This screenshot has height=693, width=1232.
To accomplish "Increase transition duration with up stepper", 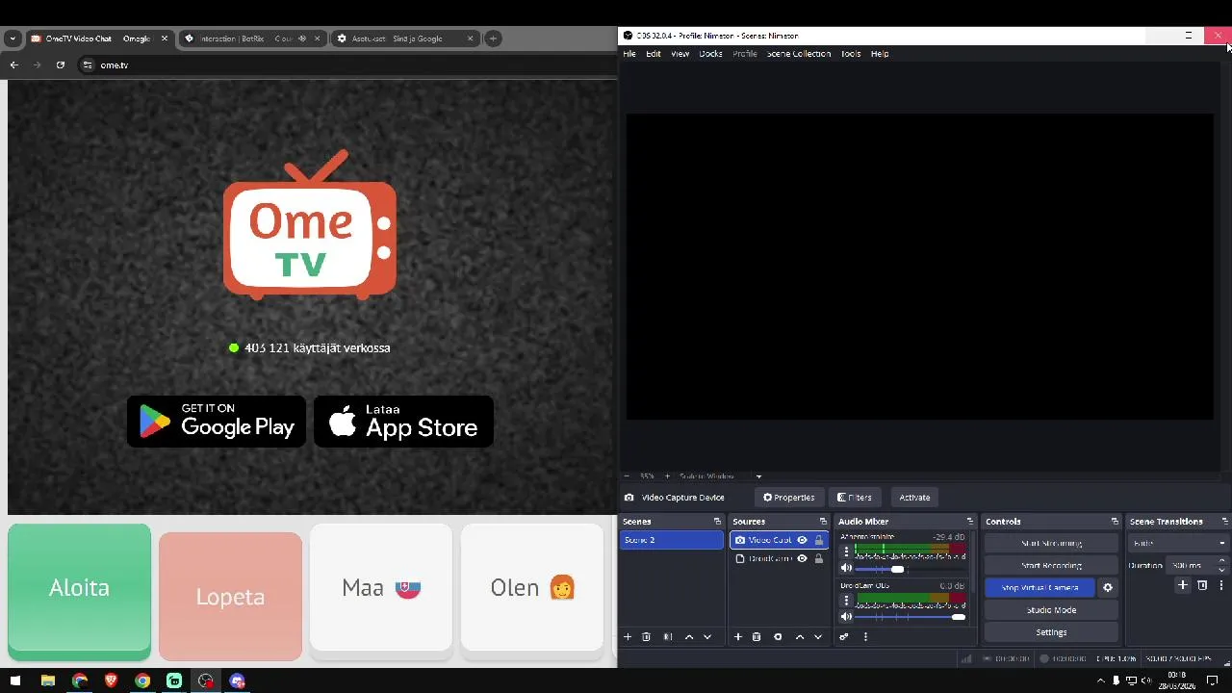I will pyautogui.click(x=1222, y=561).
